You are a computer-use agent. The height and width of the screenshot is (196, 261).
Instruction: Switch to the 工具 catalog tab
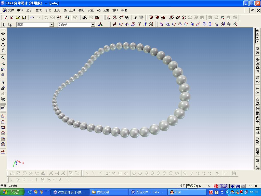tap(257, 90)
